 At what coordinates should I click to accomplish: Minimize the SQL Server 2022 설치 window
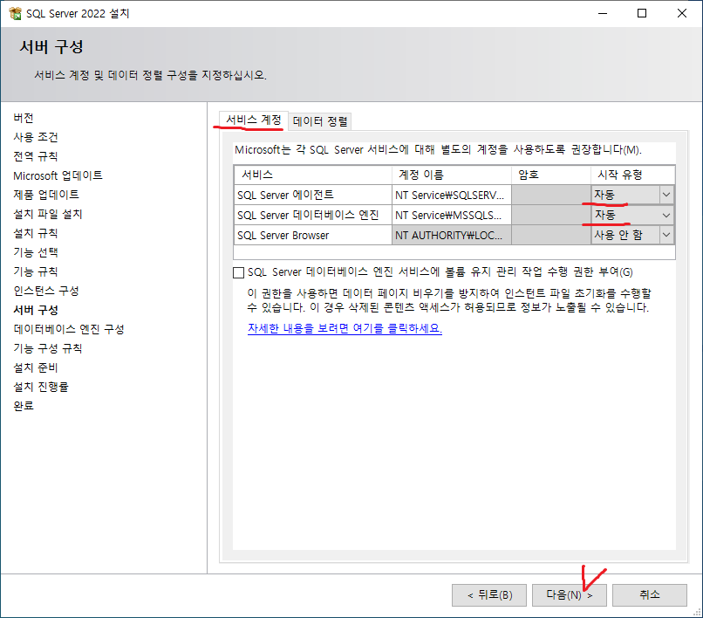coord(603,13)
